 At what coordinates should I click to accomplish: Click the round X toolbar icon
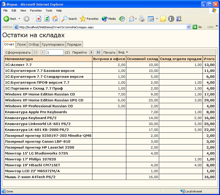(x=171, y=19)
